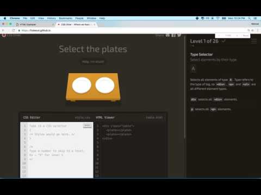
Task: Click the page's vertical scrollbar
Action: 184,87
